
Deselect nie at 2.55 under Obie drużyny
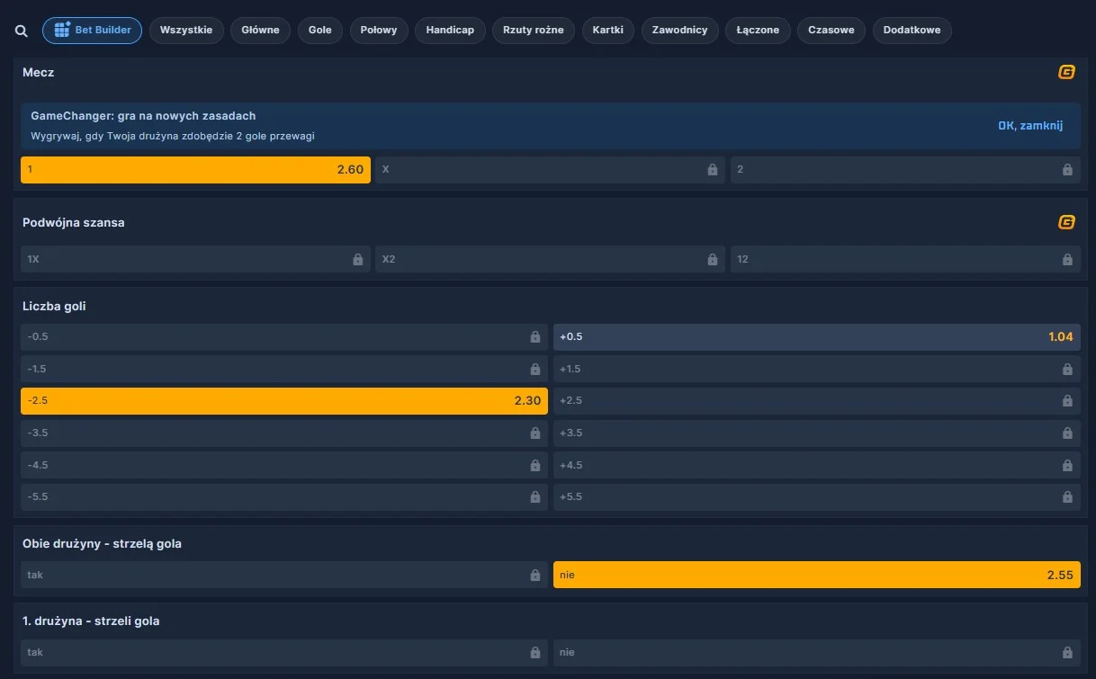pos(817,575)
